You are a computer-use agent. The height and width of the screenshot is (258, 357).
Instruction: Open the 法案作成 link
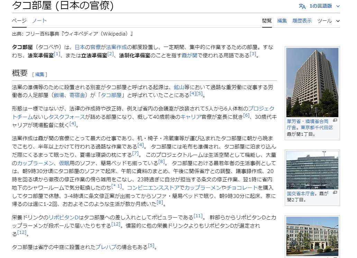pos(116,47)
